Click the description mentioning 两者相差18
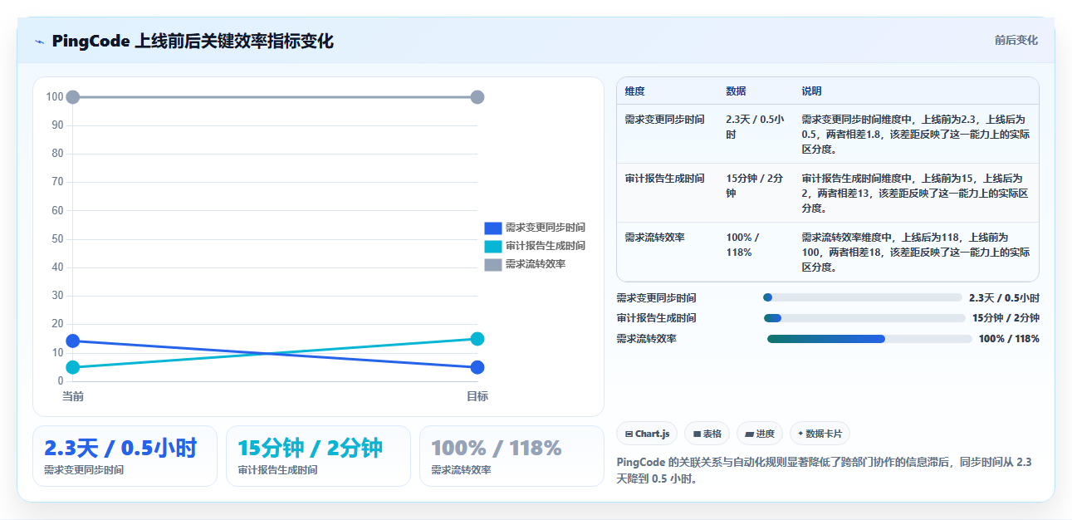This screenshot has width=1072, height=520. point(915,252)
